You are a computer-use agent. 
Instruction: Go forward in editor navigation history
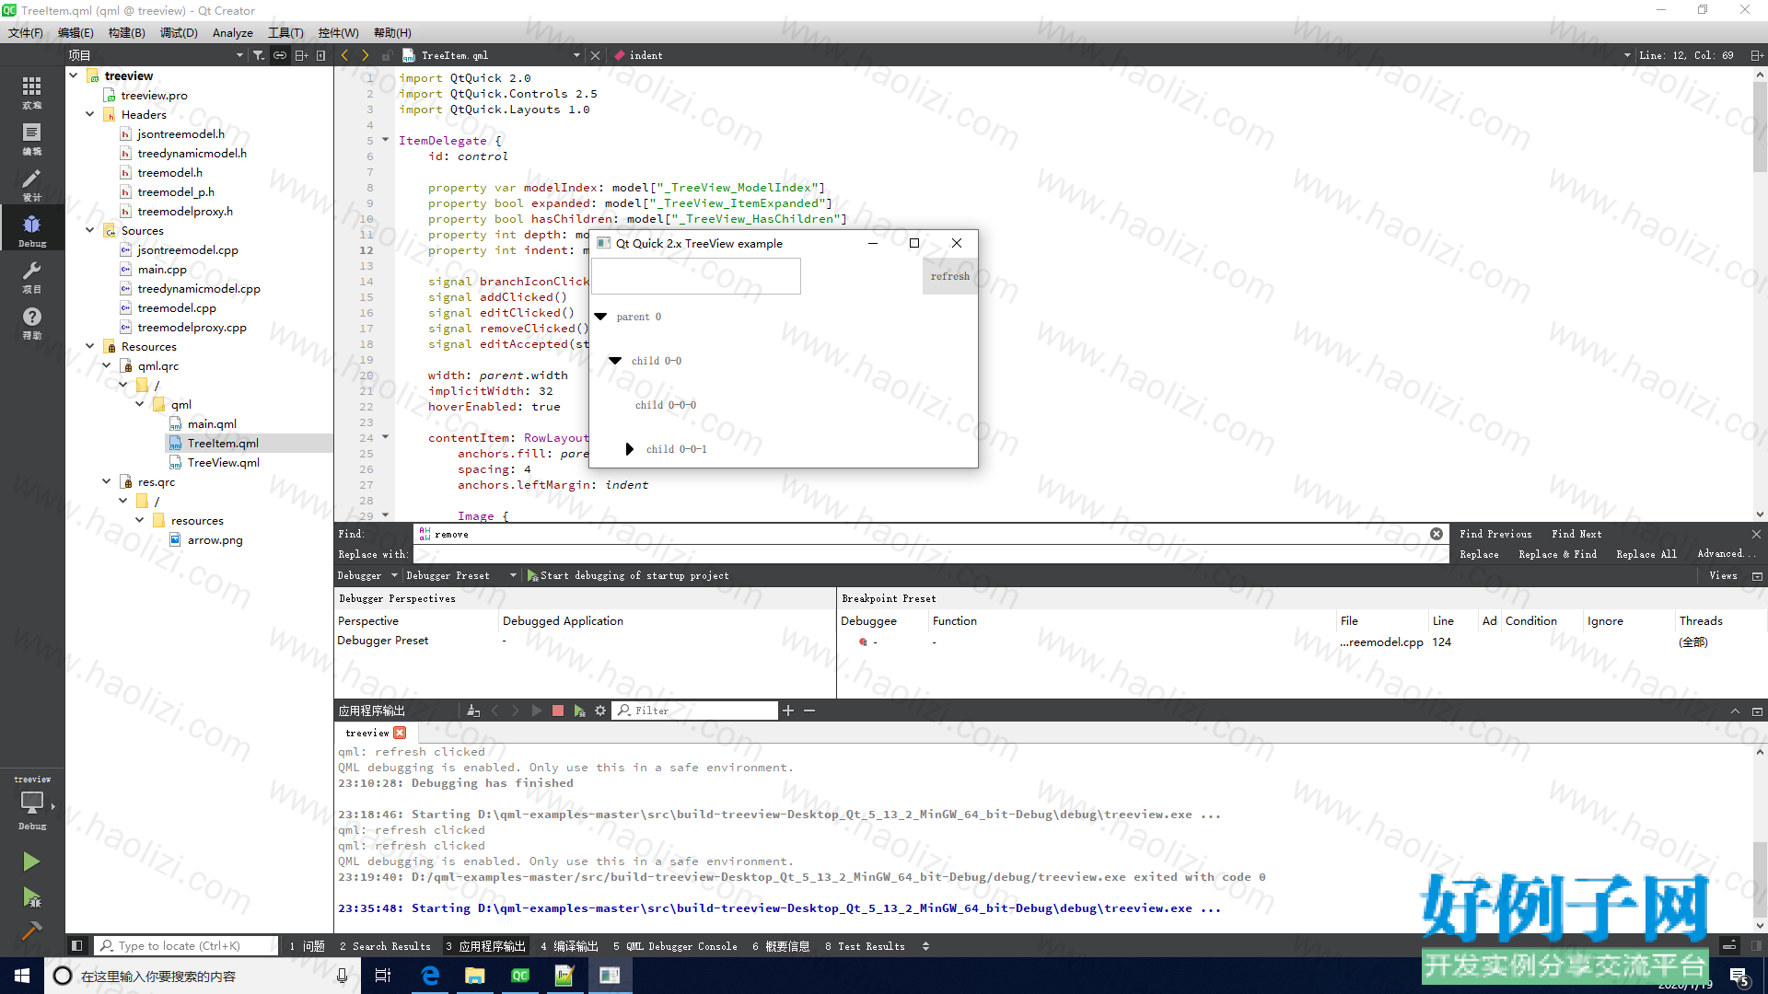[366, 55]
